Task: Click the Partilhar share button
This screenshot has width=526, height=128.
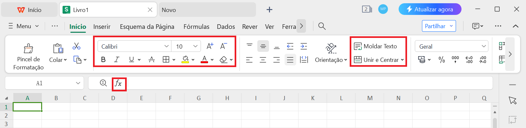Action: click(439, 26)
